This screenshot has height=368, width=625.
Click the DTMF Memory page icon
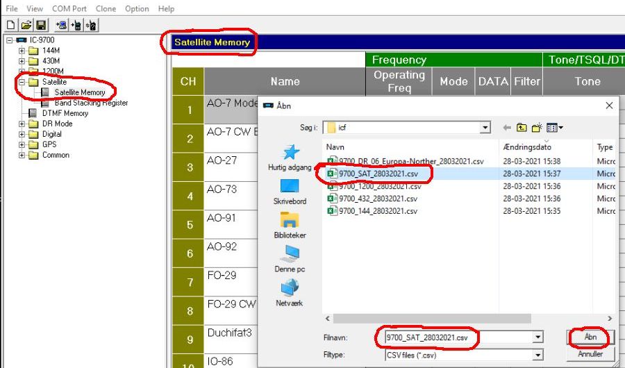tap(33, 113)
